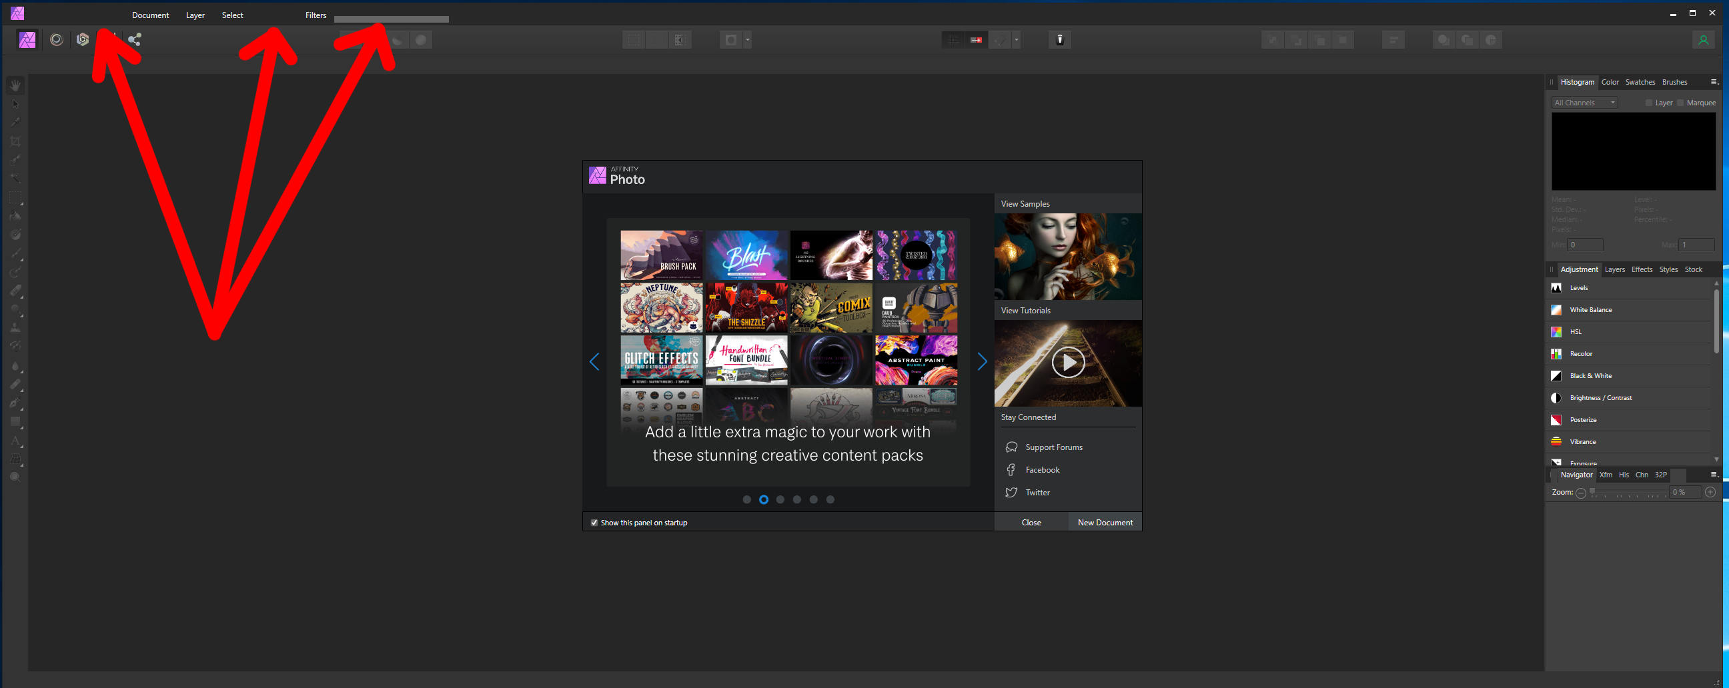Open the account profile icon

(1704, 39)
